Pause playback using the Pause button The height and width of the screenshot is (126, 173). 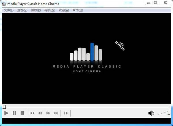click(x=14, y=113)
